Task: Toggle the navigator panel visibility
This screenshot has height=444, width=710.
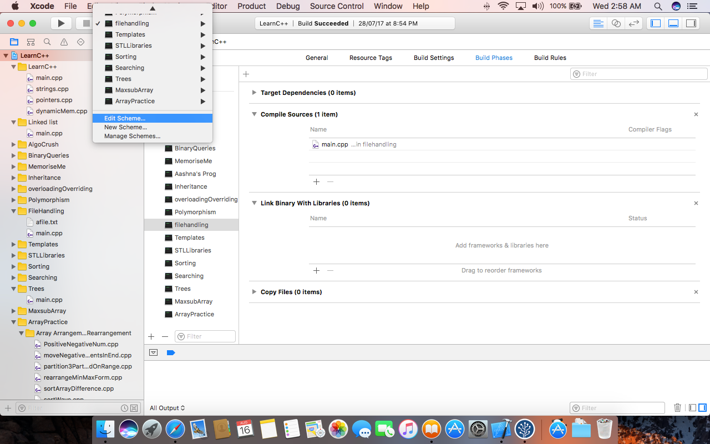Action: pyautogui.click(x=656, y=23)
